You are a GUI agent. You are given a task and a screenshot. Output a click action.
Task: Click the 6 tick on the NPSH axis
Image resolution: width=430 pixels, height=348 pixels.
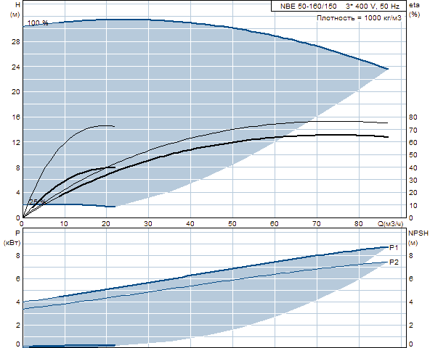coord(411,278)
